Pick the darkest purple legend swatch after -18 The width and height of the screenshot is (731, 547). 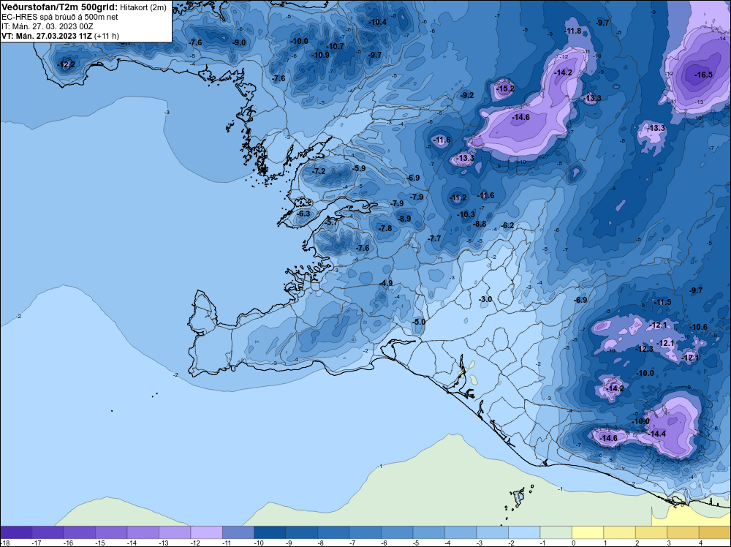tap(16, 532)
